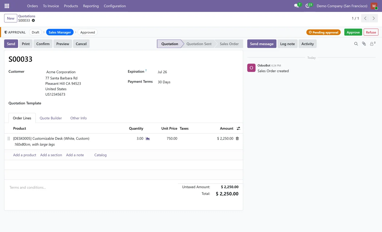
Task: Switch company Demo Company (San Francisco)
Action: 342,6
